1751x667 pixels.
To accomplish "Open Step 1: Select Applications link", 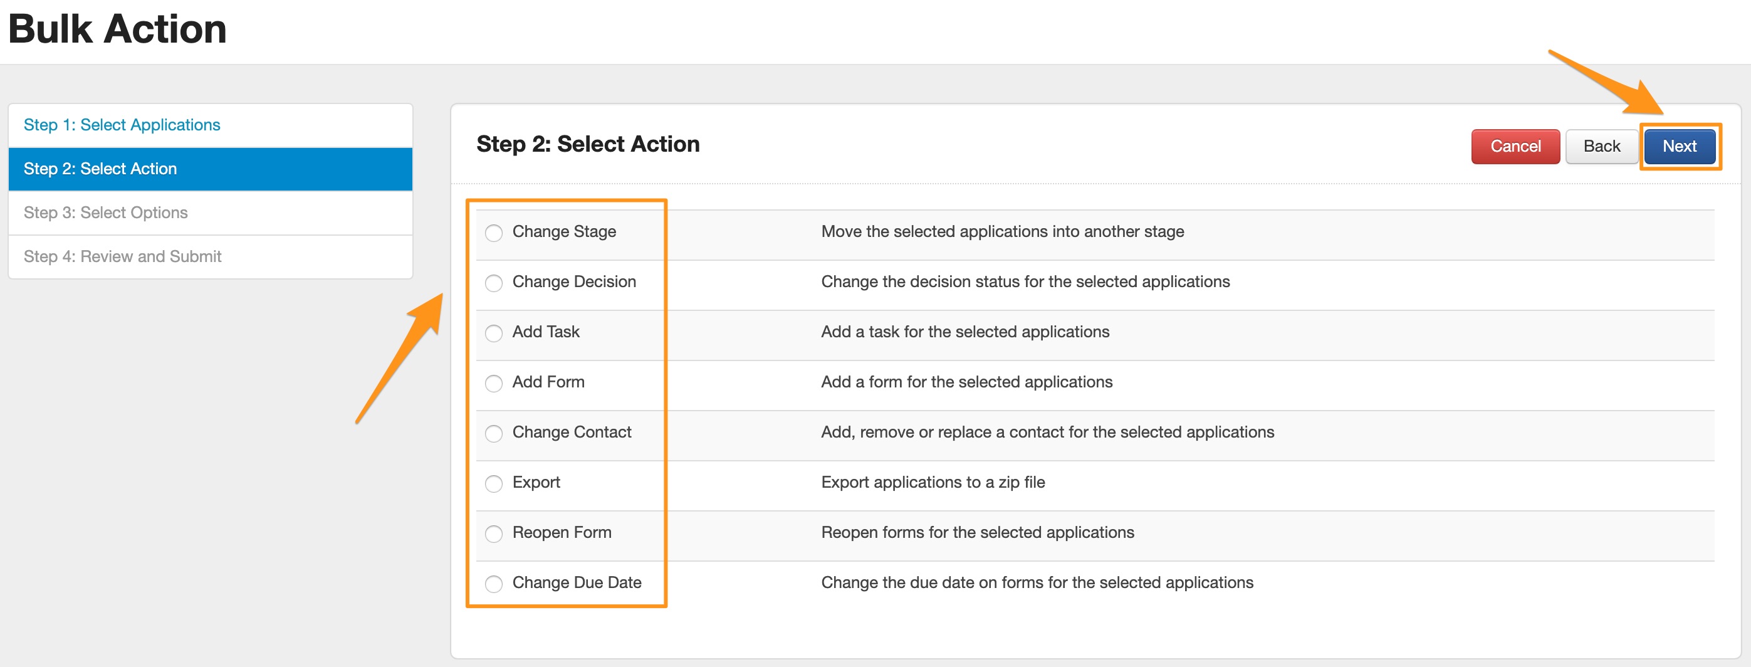I will 122,125.
